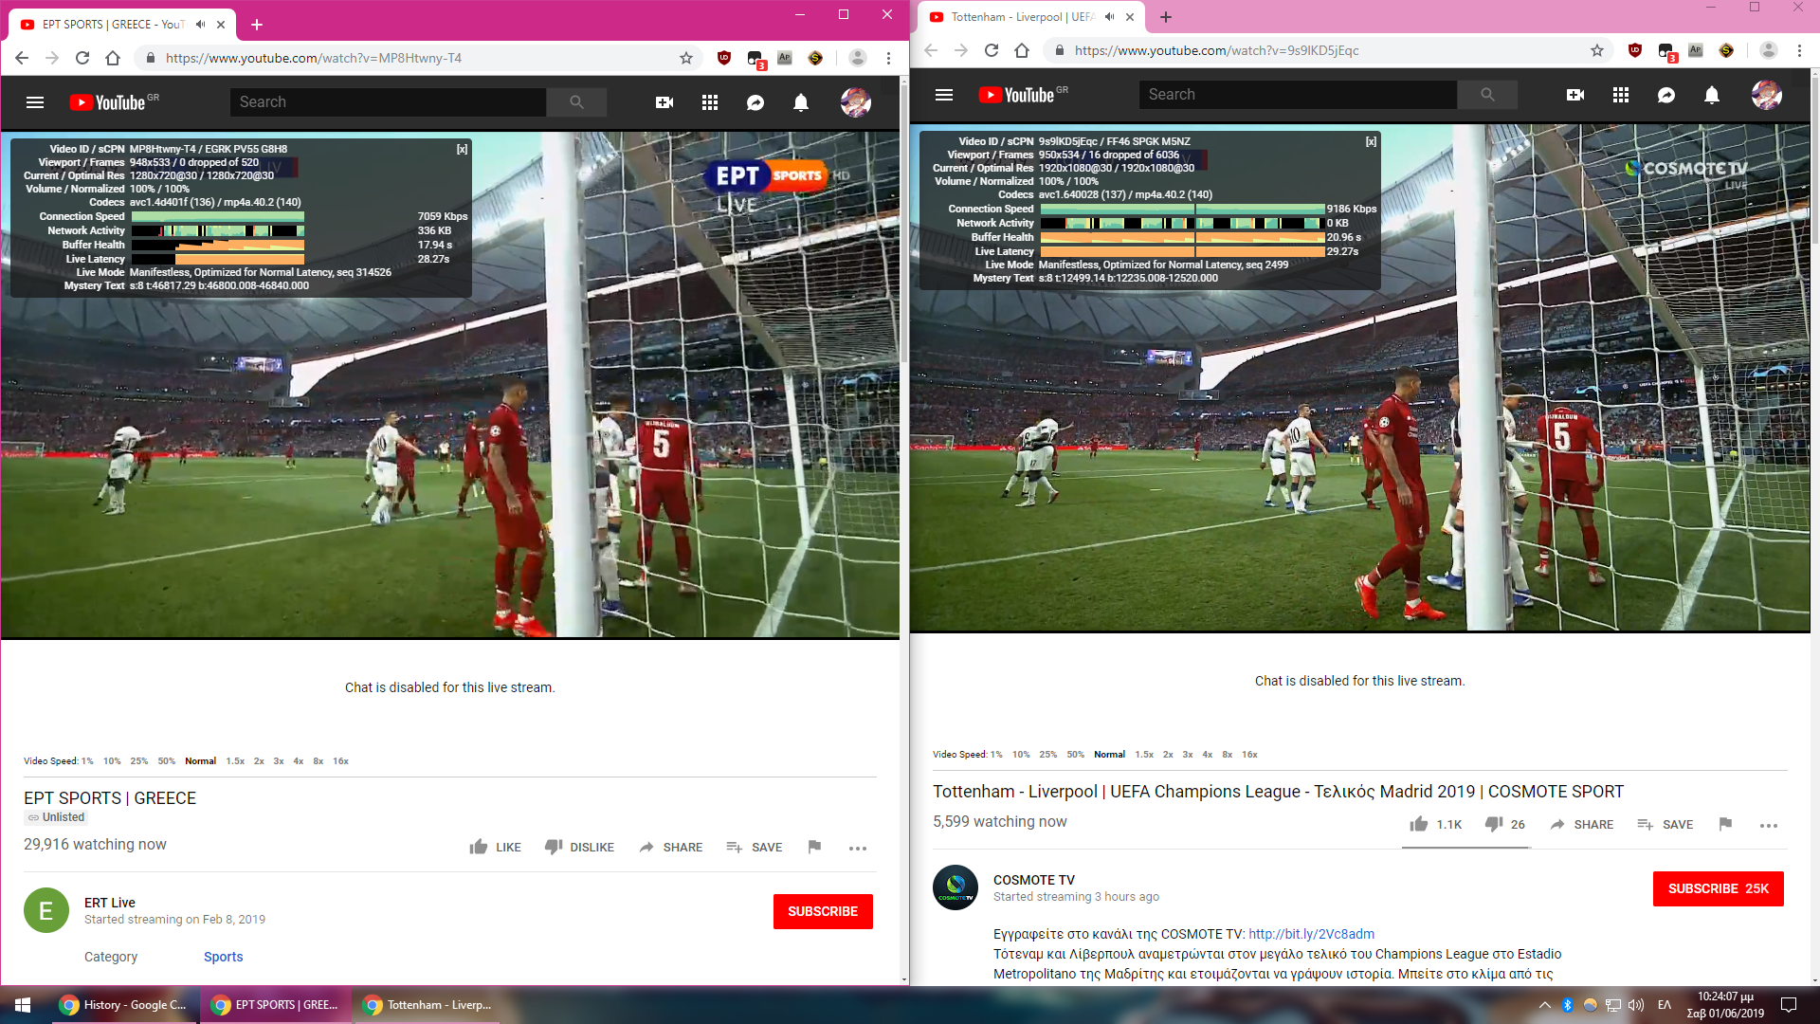Open YouTube apps grid in left window

click(710, 102)
